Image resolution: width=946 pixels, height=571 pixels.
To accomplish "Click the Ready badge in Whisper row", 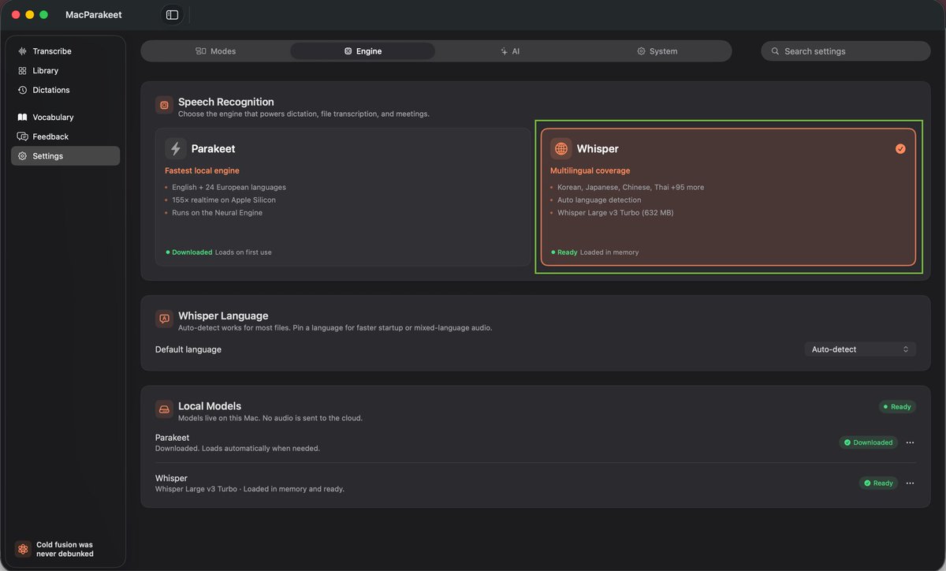I will [878, 483].
